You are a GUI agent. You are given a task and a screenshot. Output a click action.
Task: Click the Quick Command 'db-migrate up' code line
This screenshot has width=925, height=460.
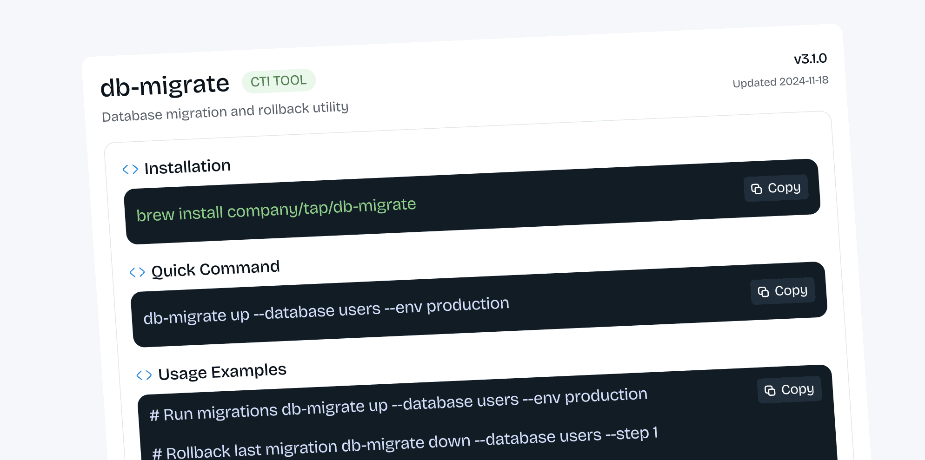[326, 310]
